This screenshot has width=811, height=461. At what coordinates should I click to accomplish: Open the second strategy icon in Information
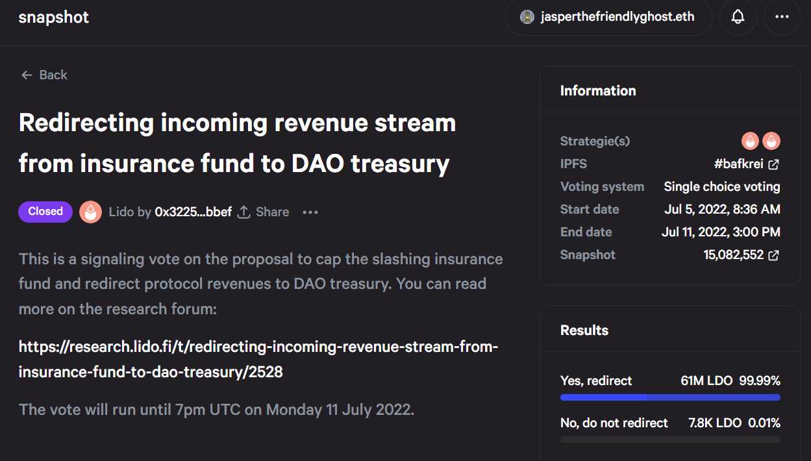coord(771,141)
